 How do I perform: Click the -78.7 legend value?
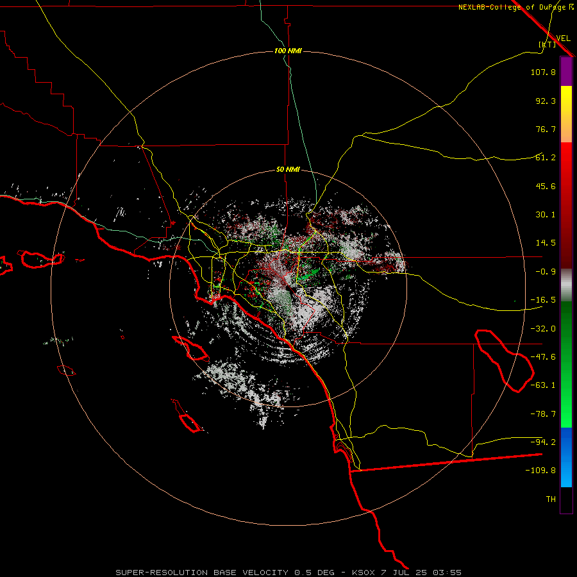click(x=543, y=414)
